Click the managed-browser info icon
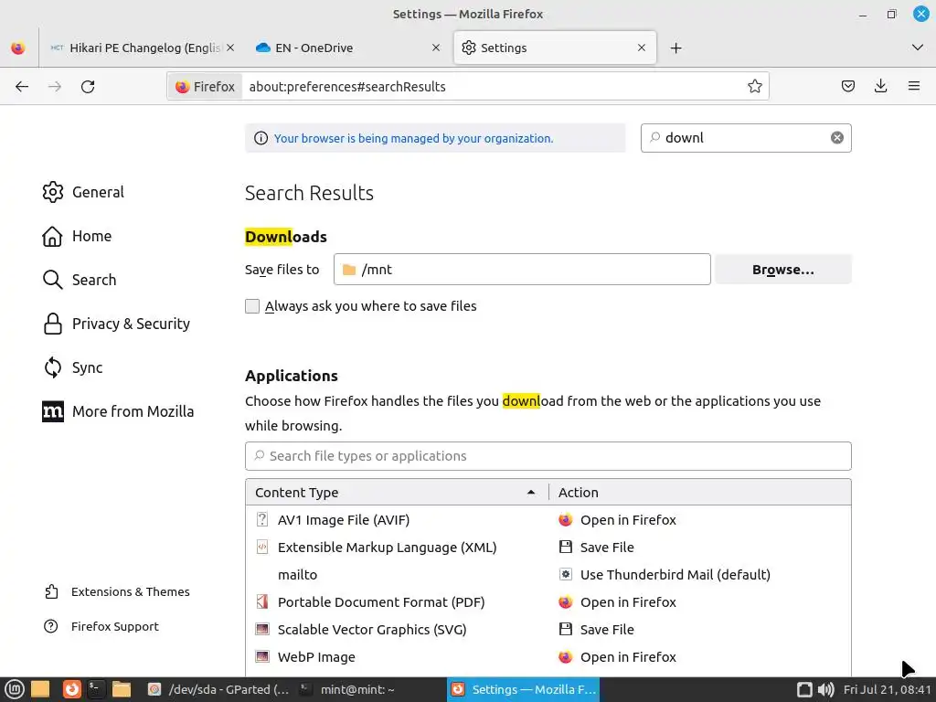The height and width of the screenshot is (702, 936). 261,138
